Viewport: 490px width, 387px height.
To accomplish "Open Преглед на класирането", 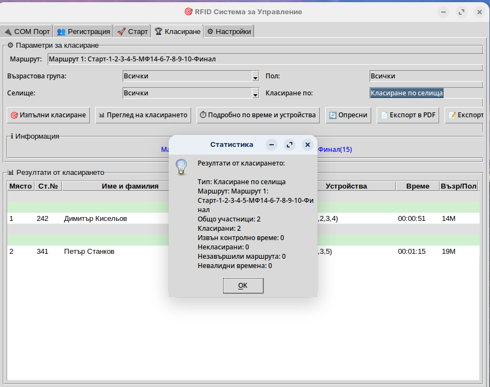I will [x=142, y=115].
